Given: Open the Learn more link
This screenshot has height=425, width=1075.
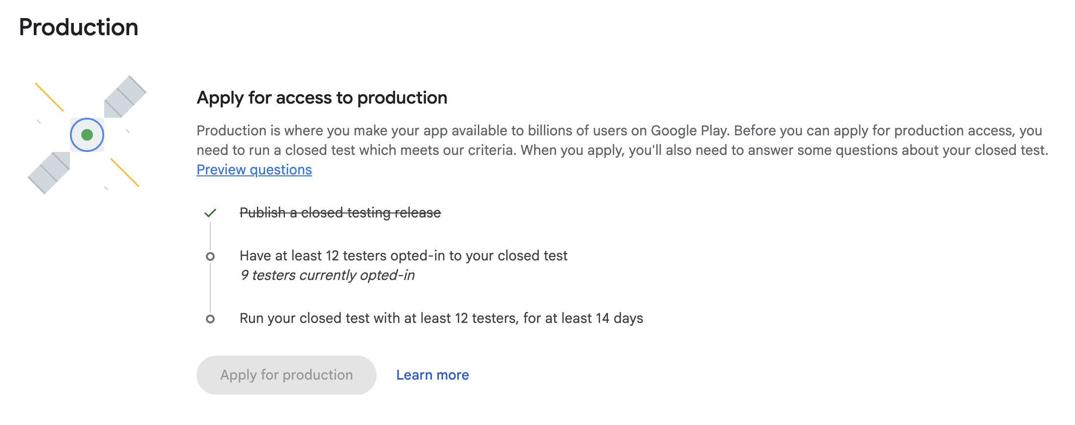Looking at the screenshot, I should 432,375.
